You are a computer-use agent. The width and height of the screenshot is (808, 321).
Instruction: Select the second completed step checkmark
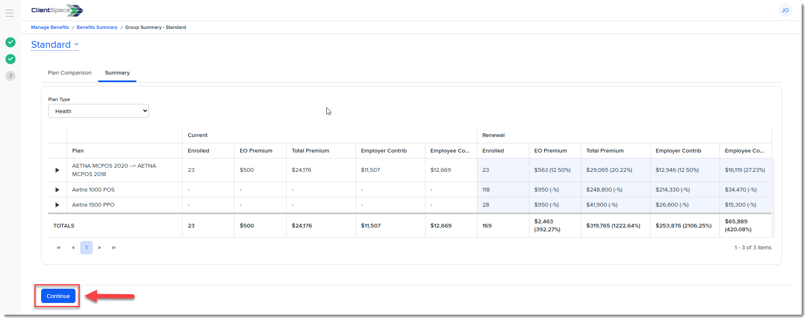point(10,59)
